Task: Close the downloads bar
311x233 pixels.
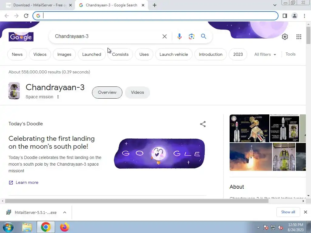Action: tap(306, 212)
